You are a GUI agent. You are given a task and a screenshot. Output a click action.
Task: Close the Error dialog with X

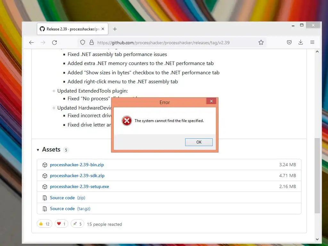tap(211, 101)
